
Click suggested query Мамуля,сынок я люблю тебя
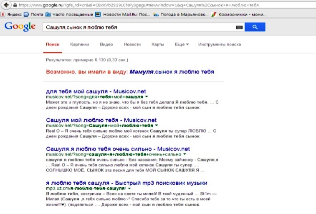pos(172,72)
